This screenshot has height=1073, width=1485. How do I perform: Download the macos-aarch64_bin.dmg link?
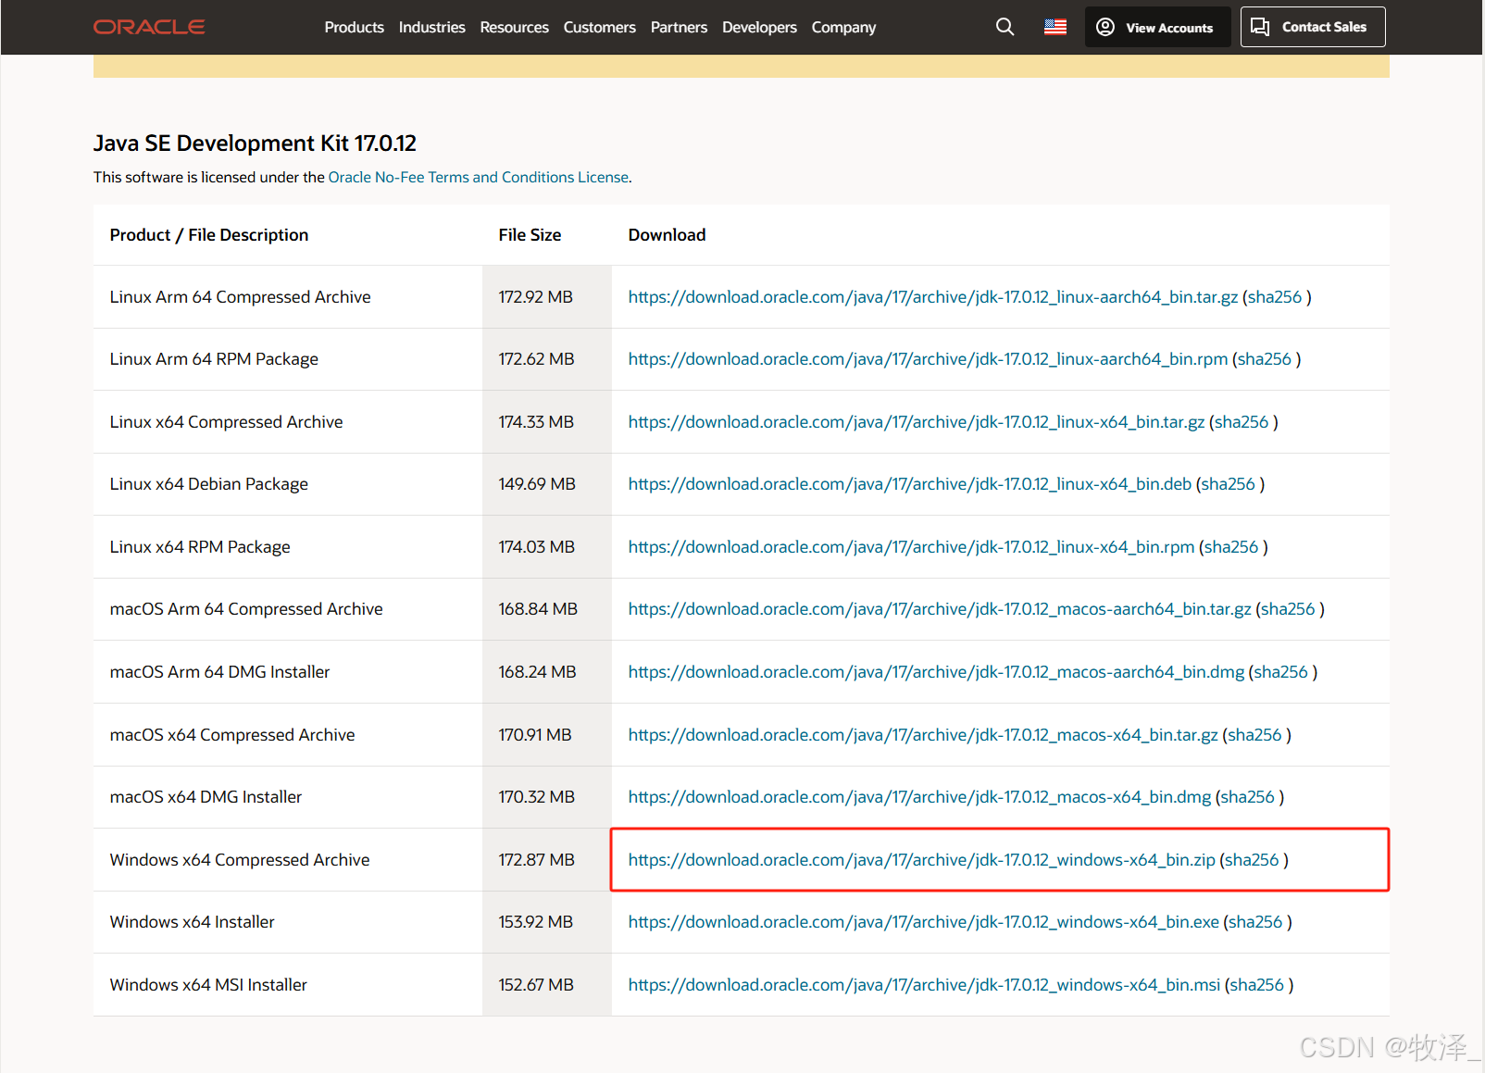936,672
